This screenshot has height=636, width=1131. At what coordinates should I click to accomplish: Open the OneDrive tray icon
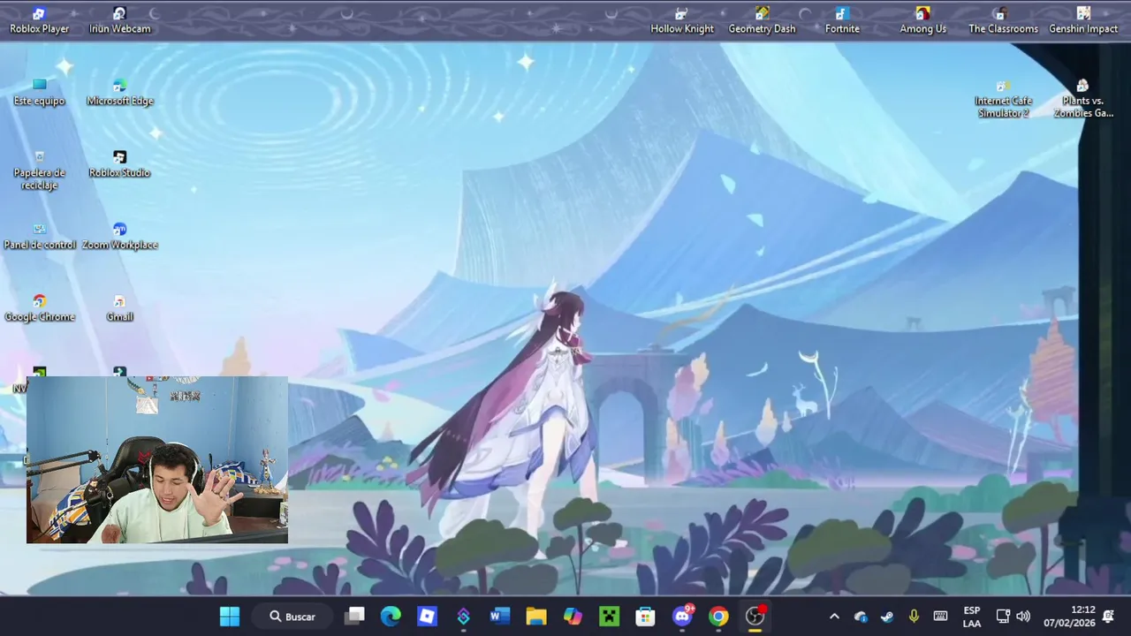[861, 617]
